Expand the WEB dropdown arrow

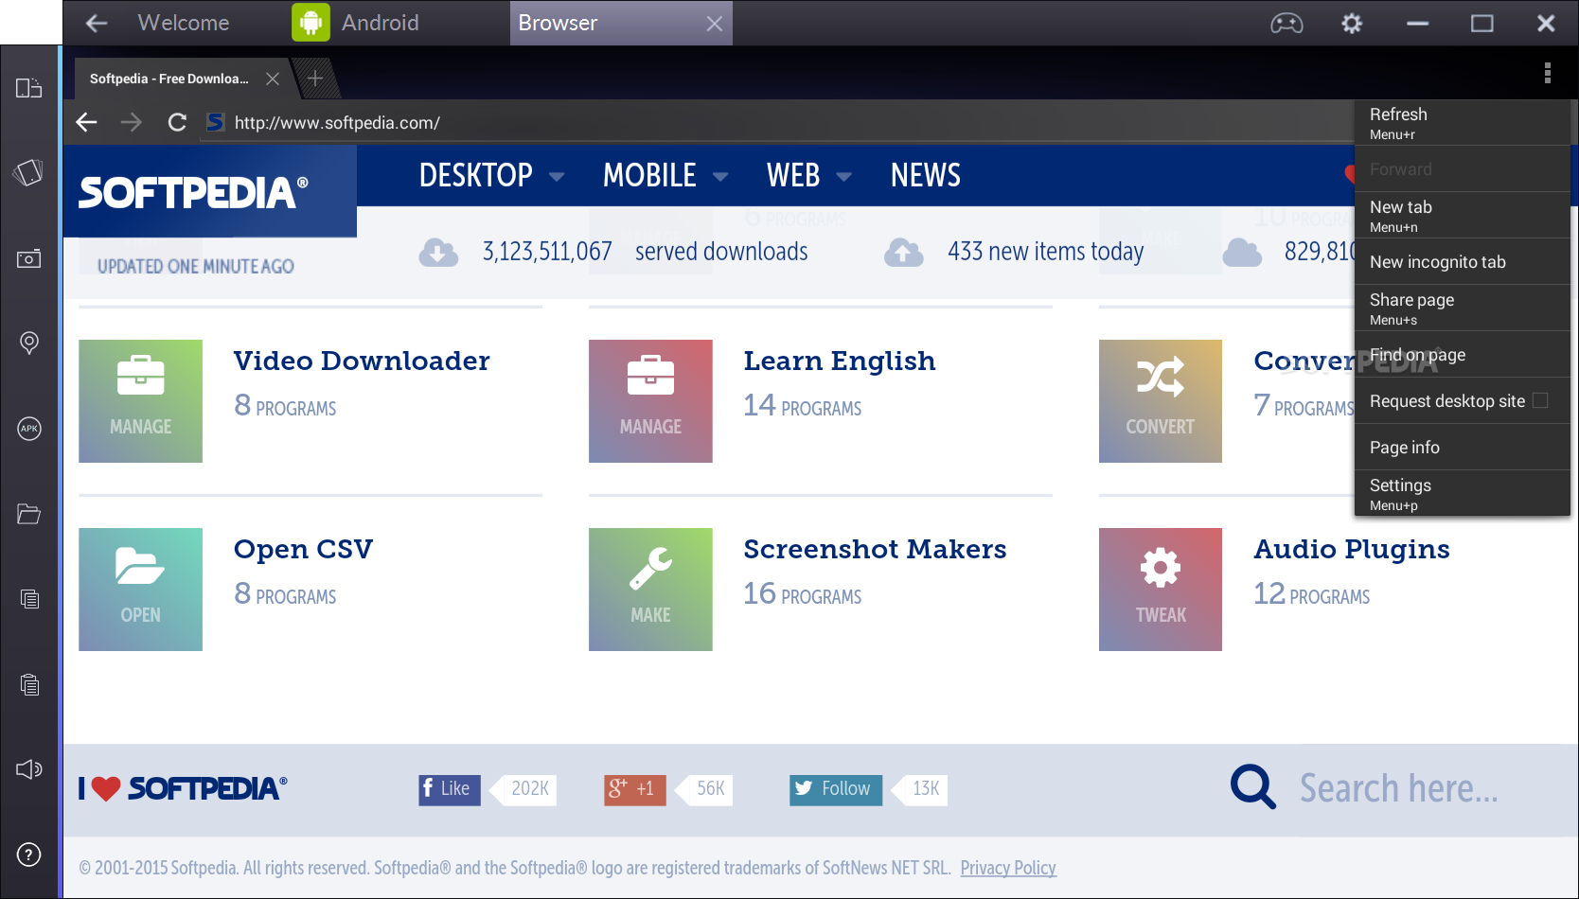844,177
